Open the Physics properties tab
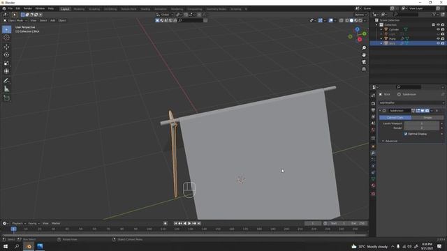 point(373,166)
